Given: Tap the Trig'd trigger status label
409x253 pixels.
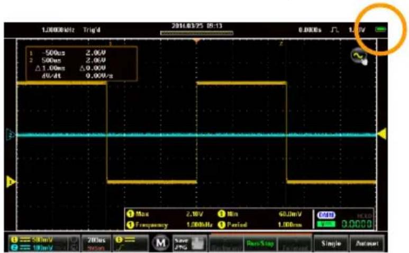Looking at the screenshot, I should pyautogui.click(x=92, y=30).
